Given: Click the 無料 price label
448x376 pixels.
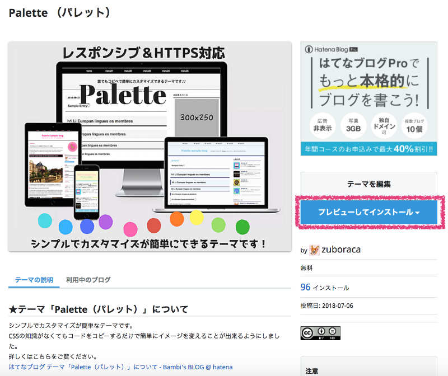Looking at the screenshot, I should coord(306,268).
